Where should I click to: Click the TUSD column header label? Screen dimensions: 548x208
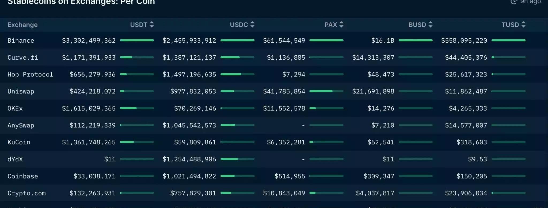tap(510, 25)
